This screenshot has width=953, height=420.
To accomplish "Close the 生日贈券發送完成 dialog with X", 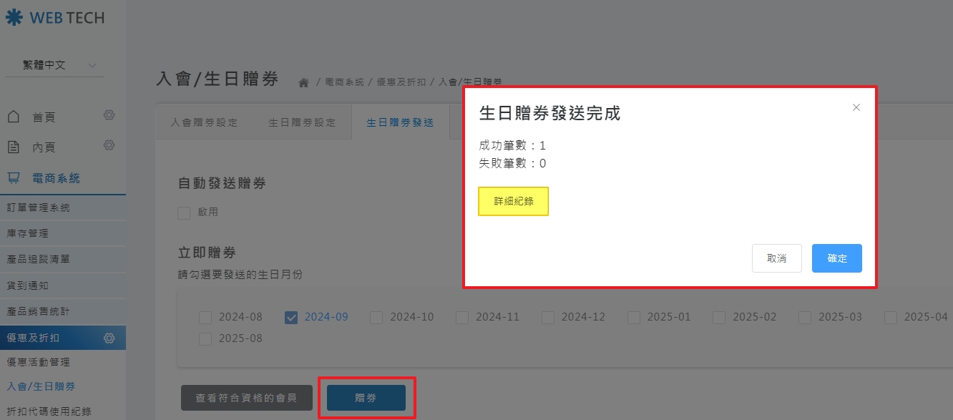I will tap(856, 107).
